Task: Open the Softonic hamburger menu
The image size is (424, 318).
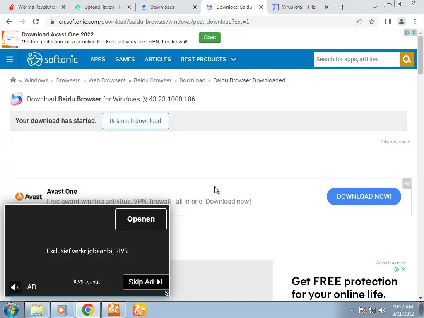Action: click(x=10, y=59)
